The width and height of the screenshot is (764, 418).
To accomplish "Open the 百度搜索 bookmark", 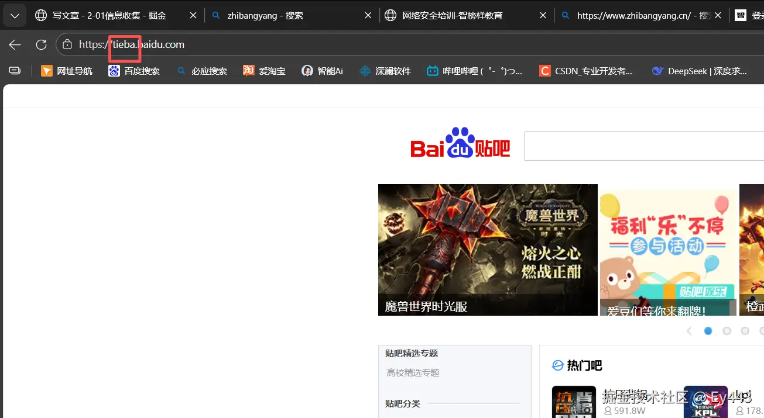I will tap(134, 71).
